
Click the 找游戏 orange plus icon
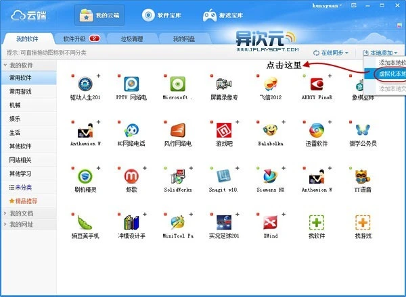click(363, 222)
